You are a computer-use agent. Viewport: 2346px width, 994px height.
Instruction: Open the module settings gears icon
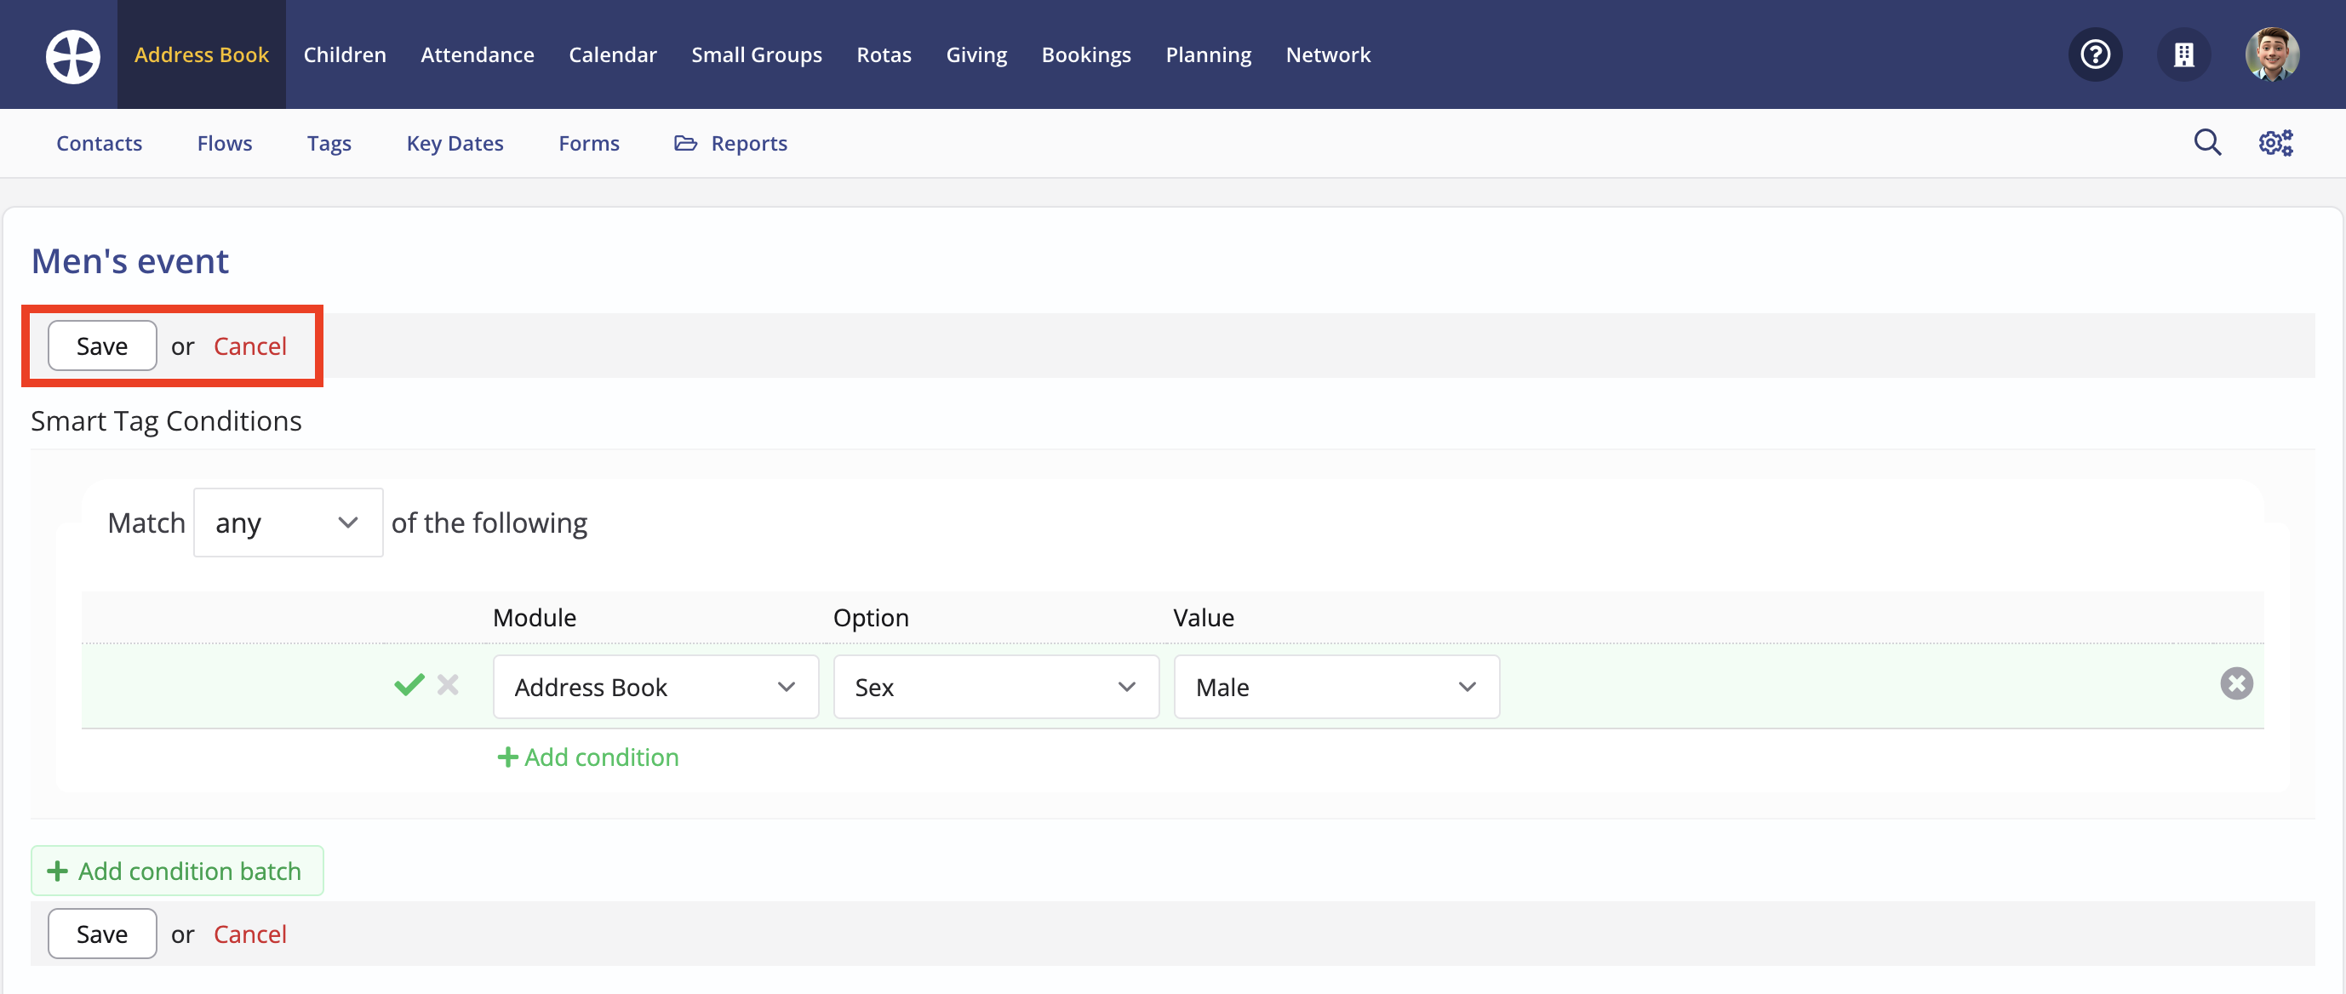click(x=2275, y=142)
